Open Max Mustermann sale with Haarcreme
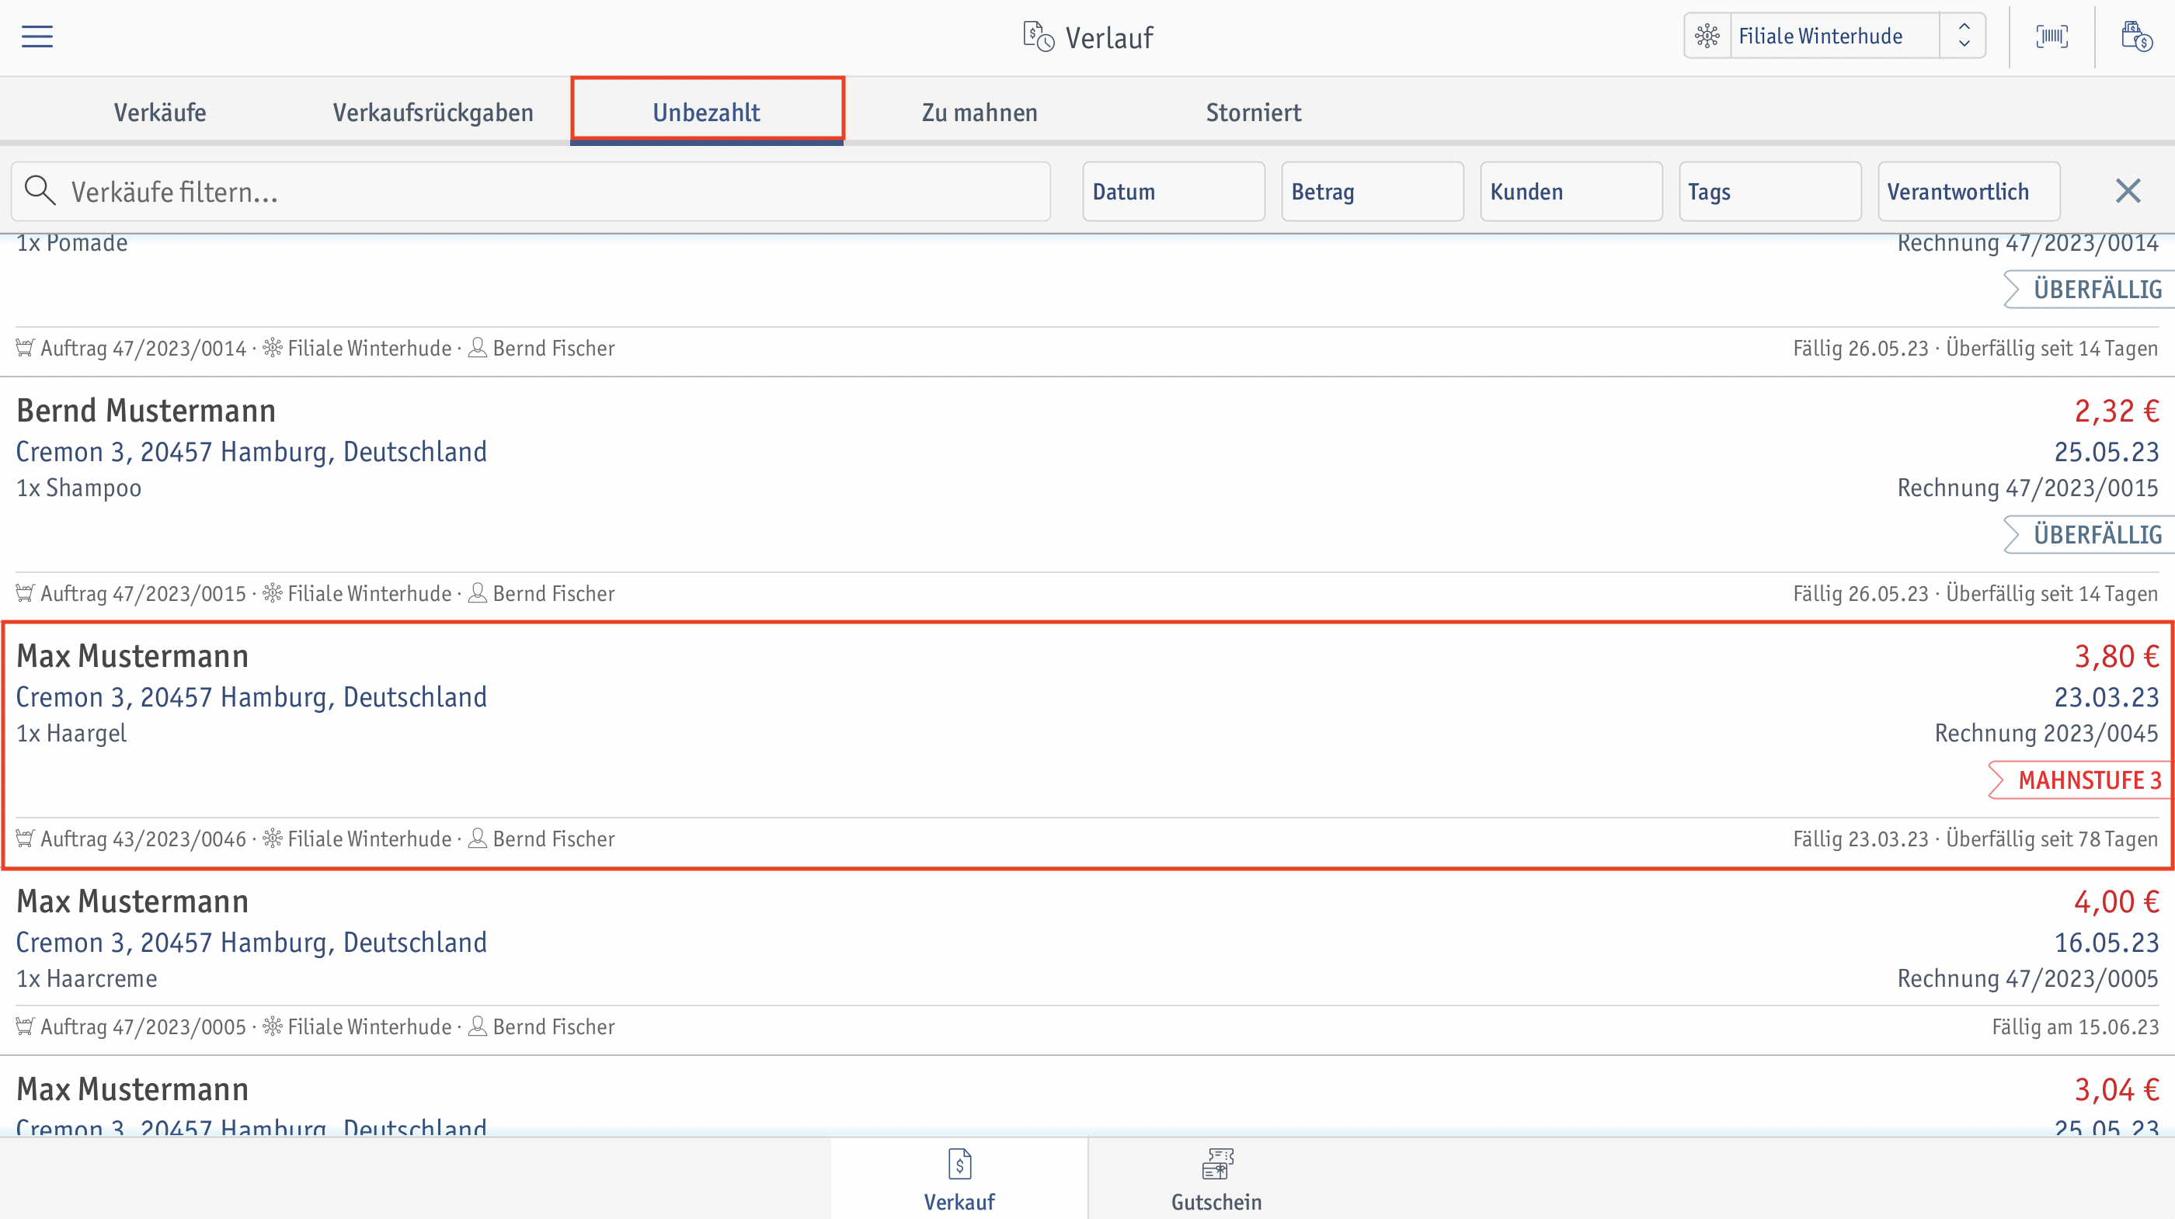Image resolution: width=2175 pixels, height=1219 pixels. pyautogui.click(x=1087, y=962)
